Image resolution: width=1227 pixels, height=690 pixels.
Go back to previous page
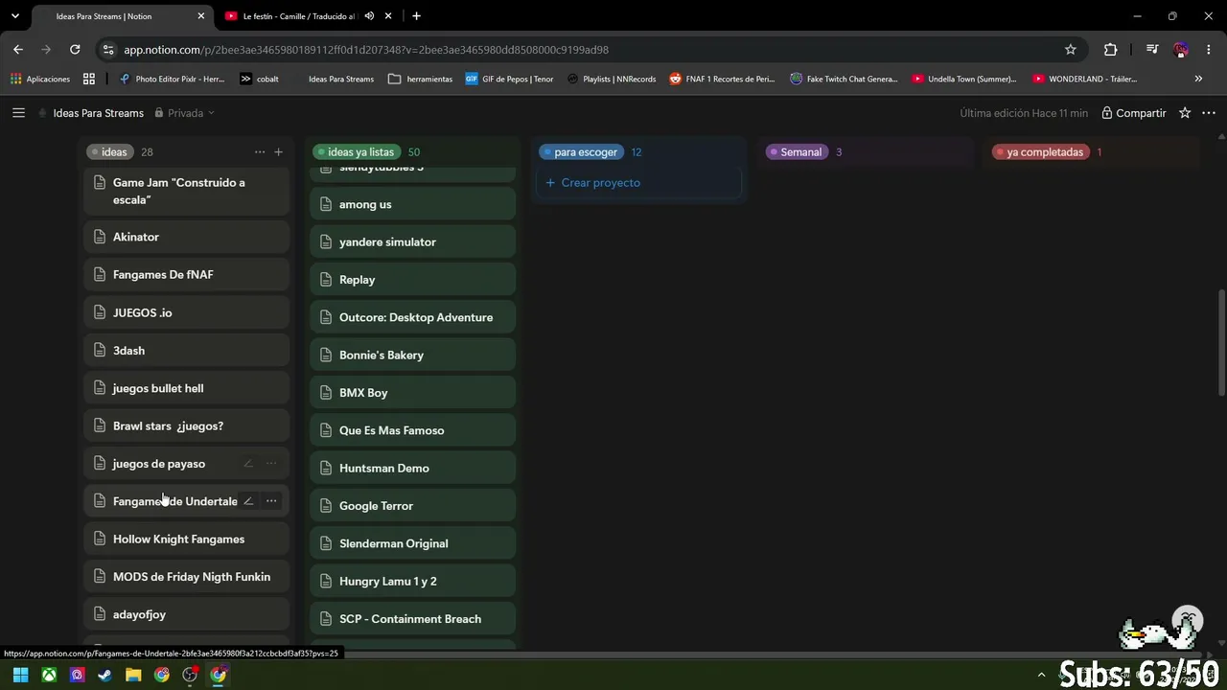pos(18,50)
